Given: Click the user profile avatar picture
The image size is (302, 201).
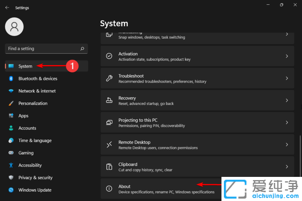Looking at the screenshot, I should coord(14,27).
